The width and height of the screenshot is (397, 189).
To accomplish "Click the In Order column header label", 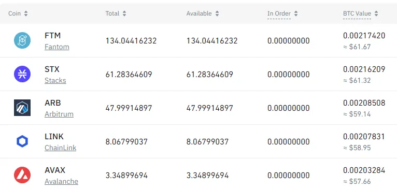I will click(x=279, y=13).
